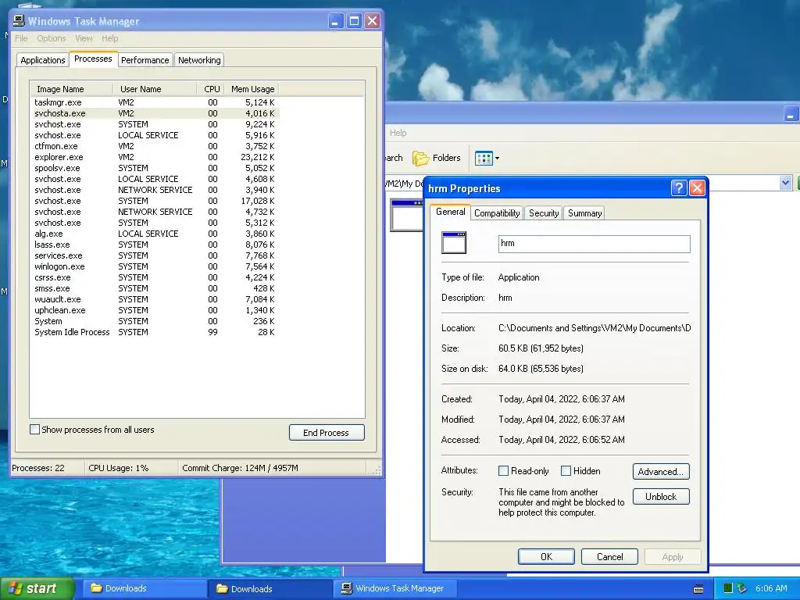
Task: Switch to Windows Task Manager taskbar item
Action: 395,588
